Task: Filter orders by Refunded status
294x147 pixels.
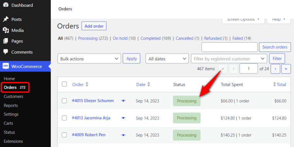Action: click(213, 38)
